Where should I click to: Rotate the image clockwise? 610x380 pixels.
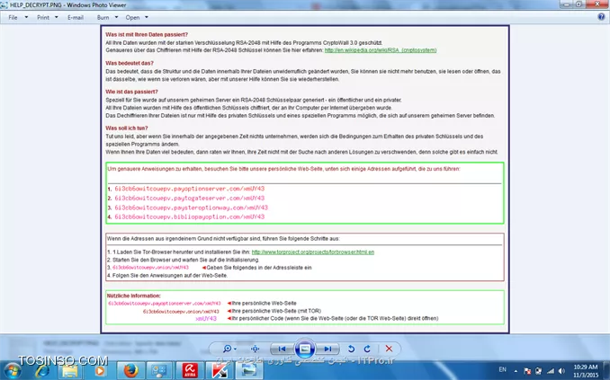coord(367,349)
